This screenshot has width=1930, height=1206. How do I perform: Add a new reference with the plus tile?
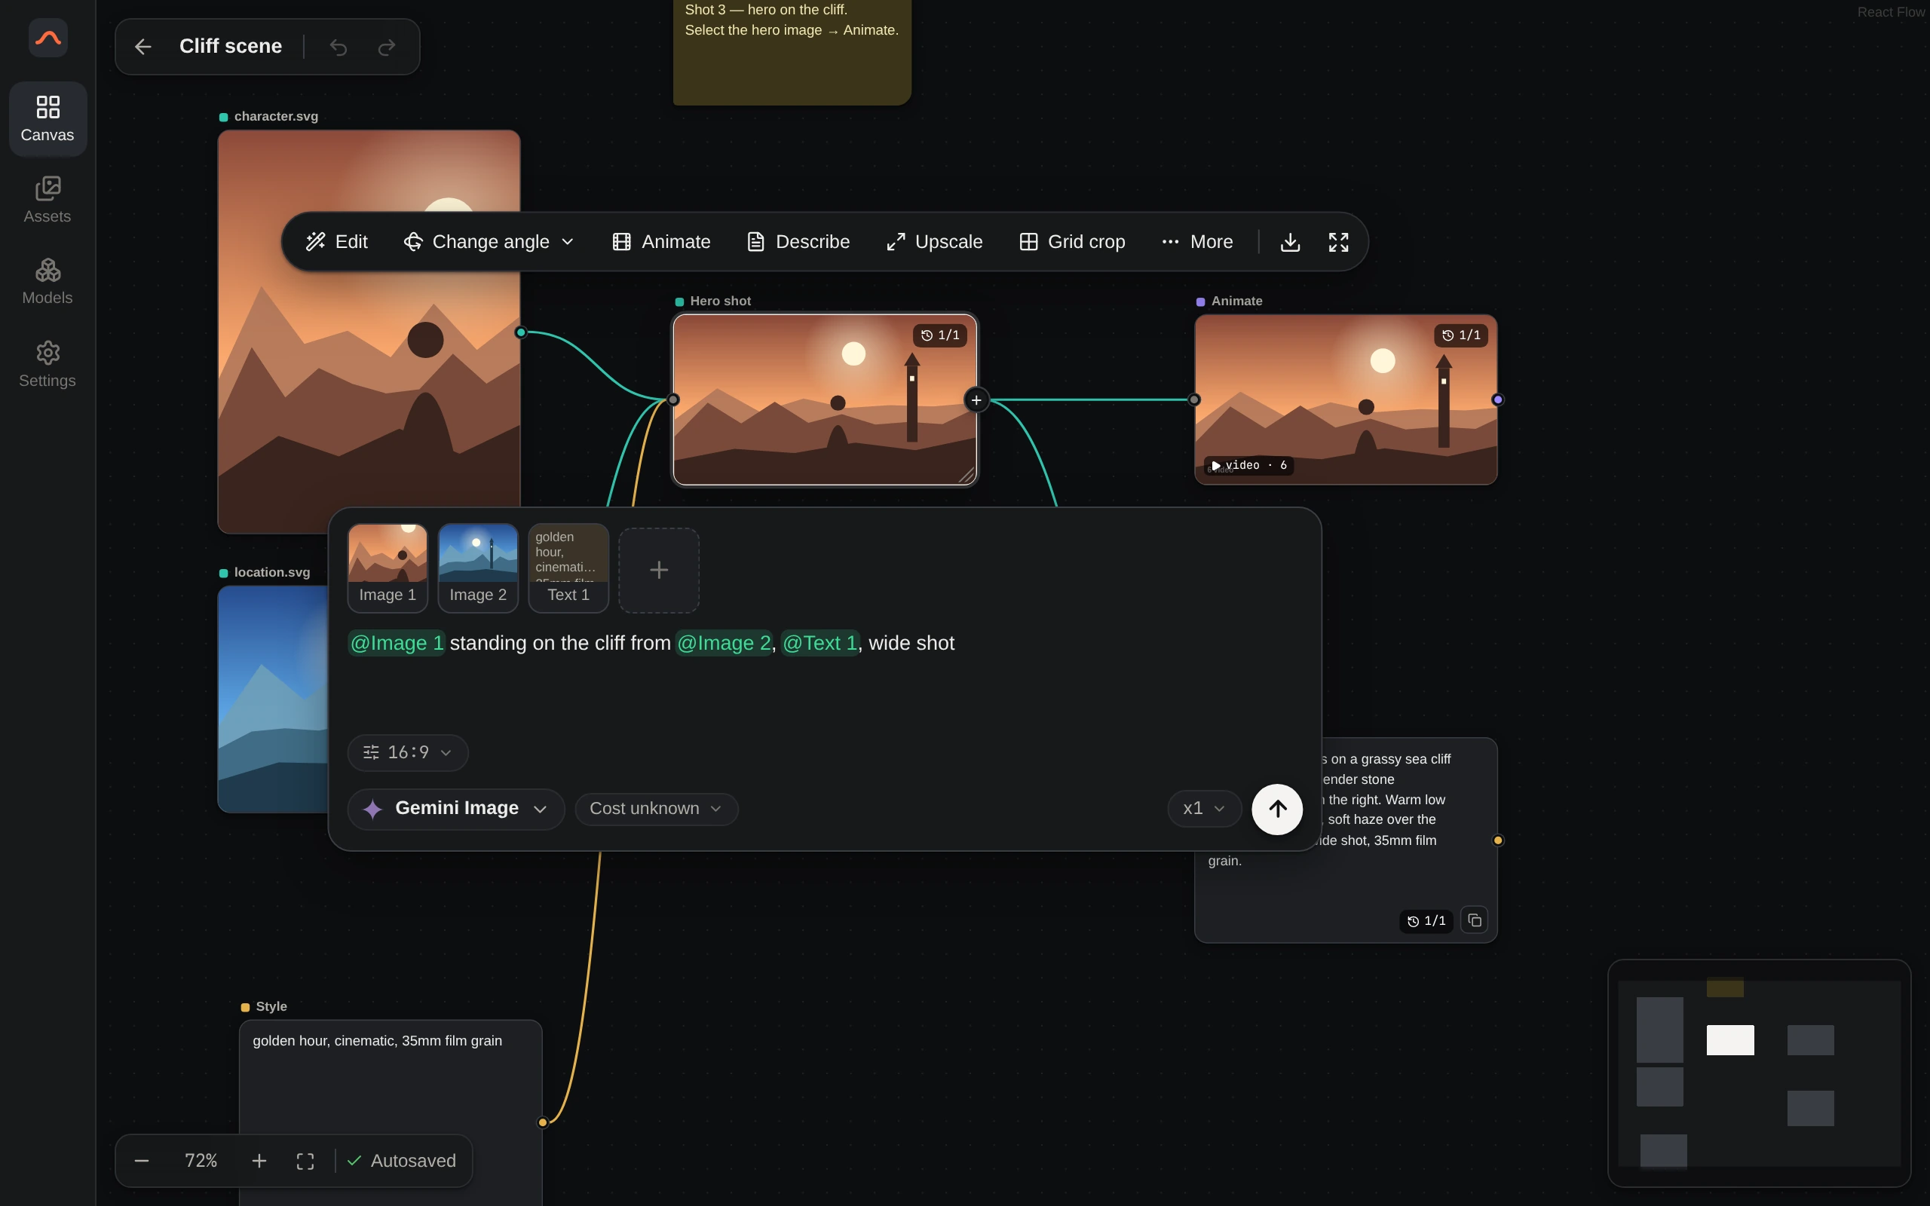point(659,570)
